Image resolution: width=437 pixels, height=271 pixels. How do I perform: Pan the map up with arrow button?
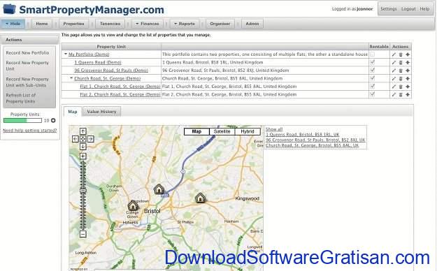pyautogui.click(x=83, y=131)
